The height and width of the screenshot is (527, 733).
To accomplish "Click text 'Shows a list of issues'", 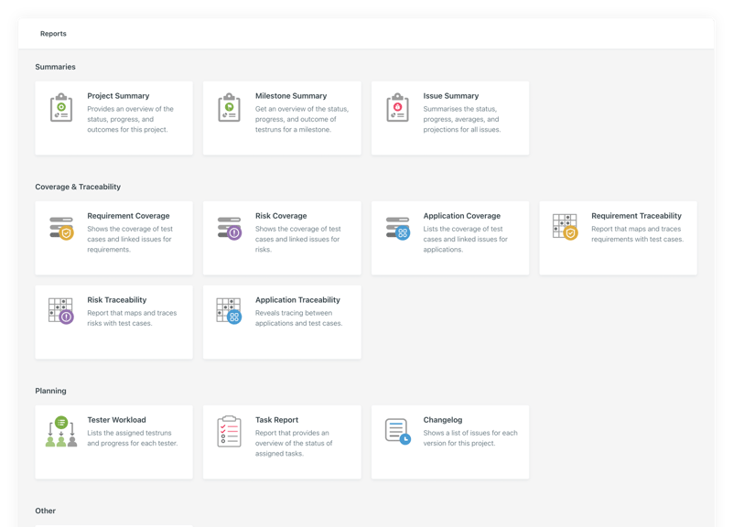I will point(470,438).
